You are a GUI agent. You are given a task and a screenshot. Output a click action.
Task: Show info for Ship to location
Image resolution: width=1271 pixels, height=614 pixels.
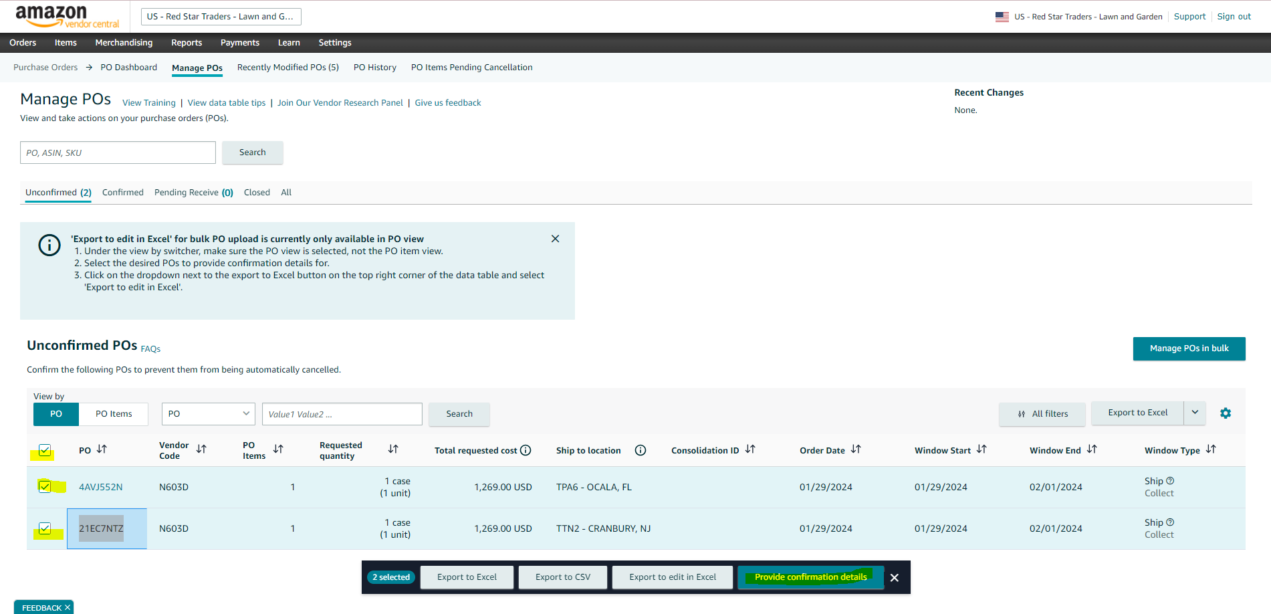click(x=641, y=450)
